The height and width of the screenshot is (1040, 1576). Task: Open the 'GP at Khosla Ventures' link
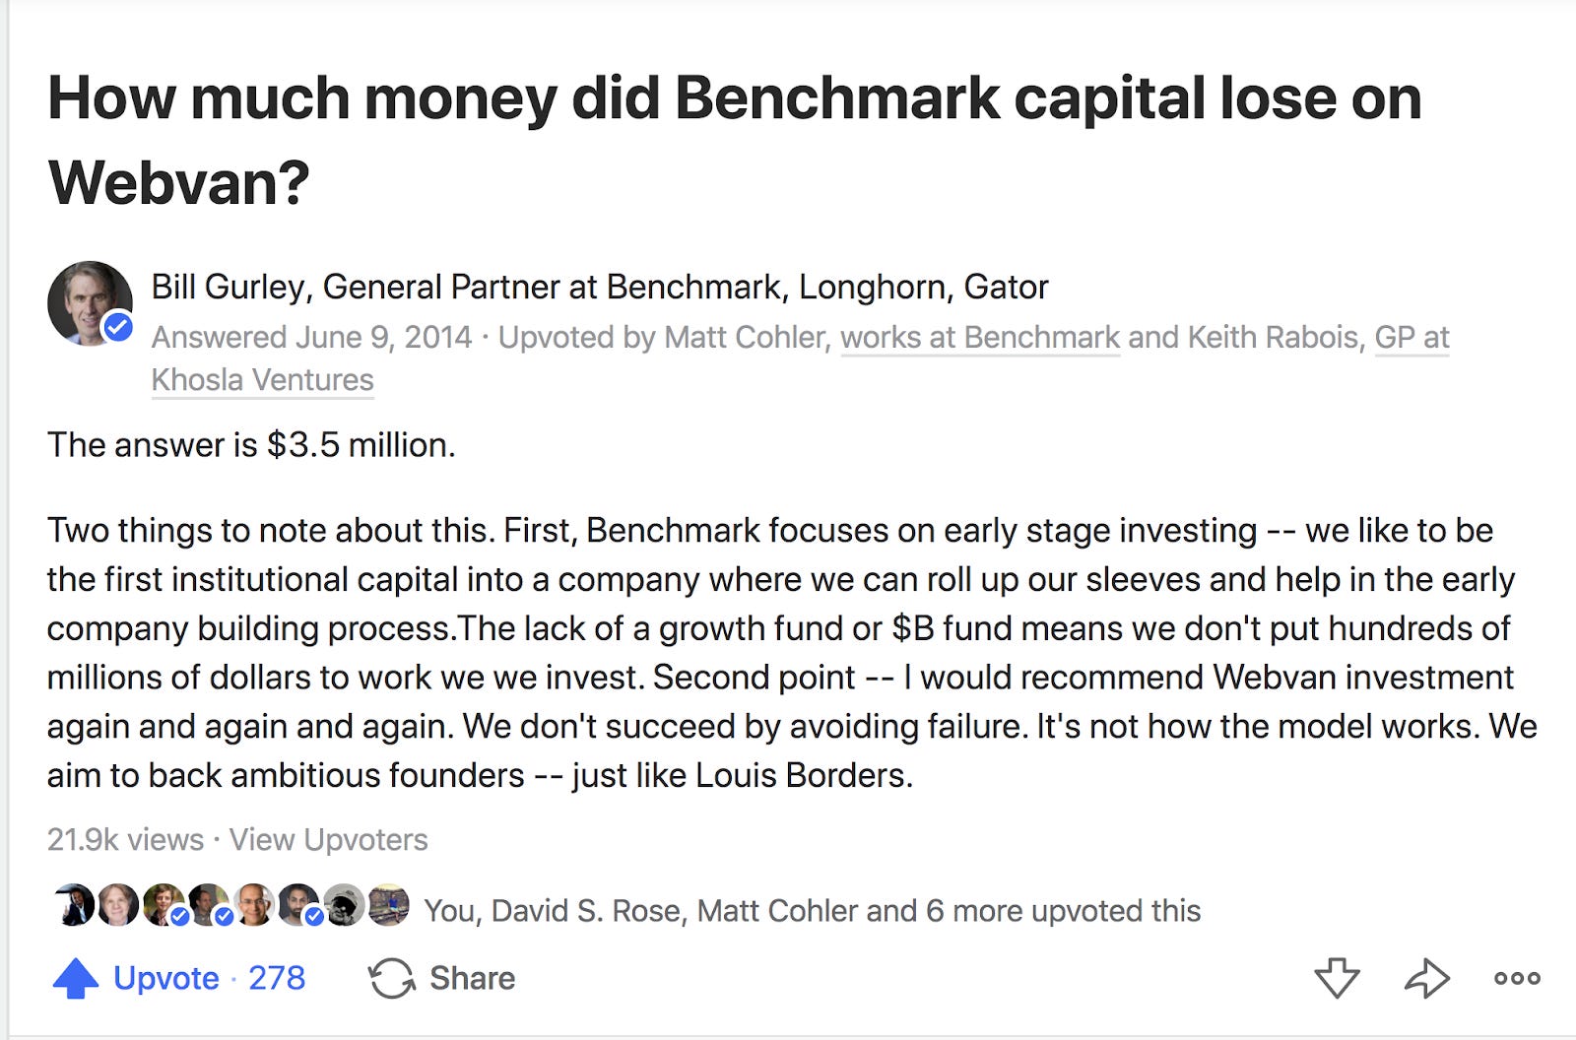(262, 380)
